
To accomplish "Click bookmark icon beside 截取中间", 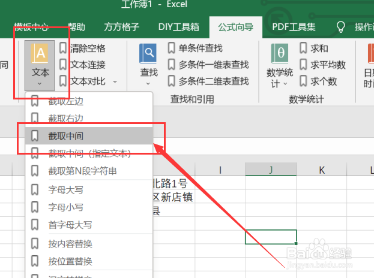I will [x=35, y=136].
